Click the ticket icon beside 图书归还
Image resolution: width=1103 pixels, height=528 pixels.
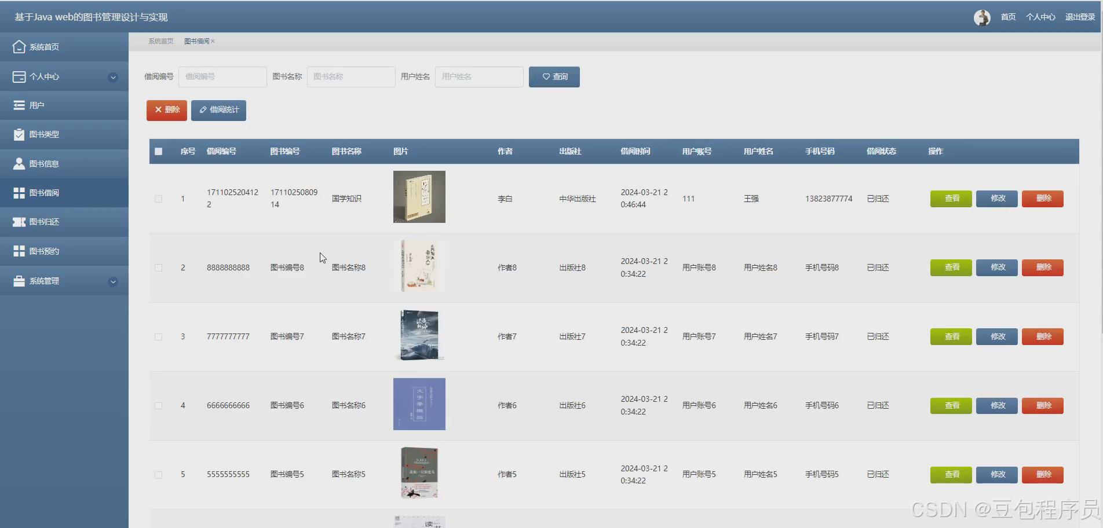(19, 222)
